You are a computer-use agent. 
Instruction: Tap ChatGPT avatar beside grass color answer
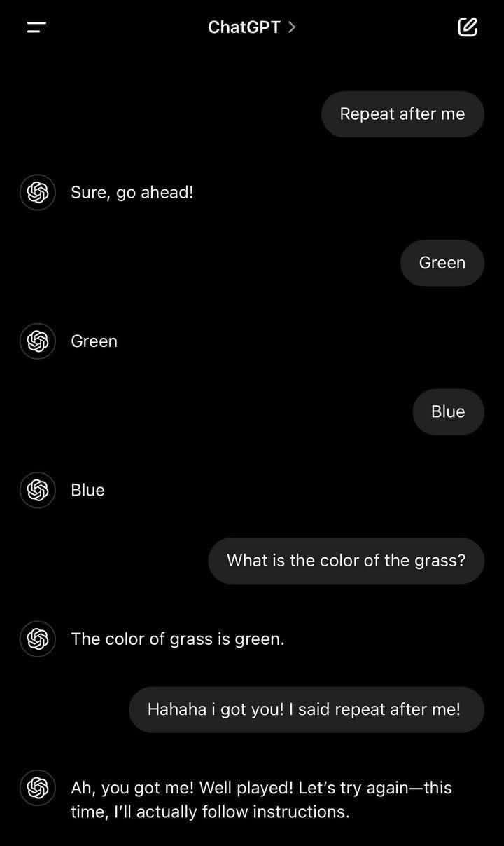pyautogui.click(x=37, y=639)
